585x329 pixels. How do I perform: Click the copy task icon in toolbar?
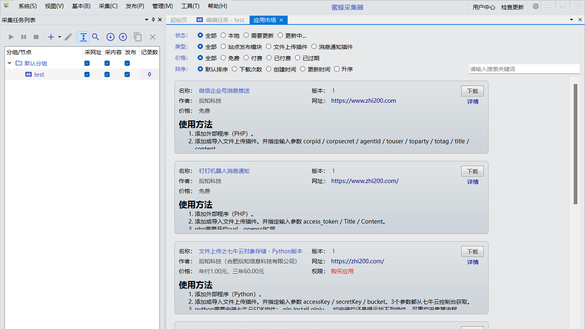pyautogui.click(x=138, y=37)
